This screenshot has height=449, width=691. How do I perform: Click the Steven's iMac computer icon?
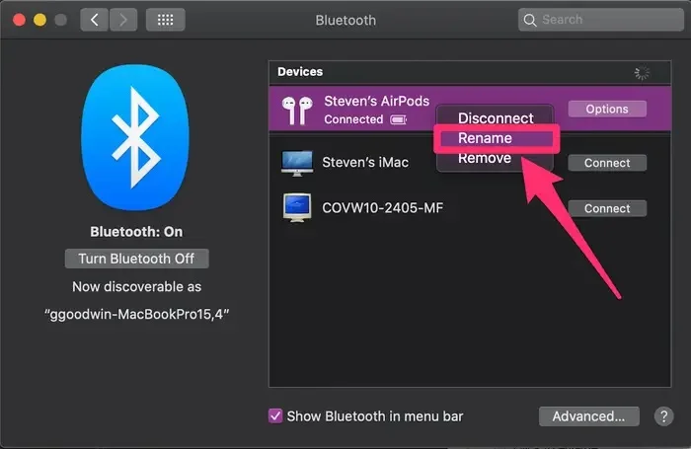(x=297, y=162)
